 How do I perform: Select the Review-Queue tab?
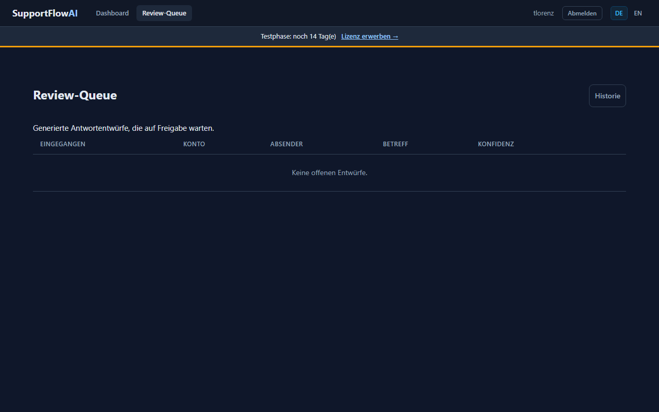coord(164,13)
